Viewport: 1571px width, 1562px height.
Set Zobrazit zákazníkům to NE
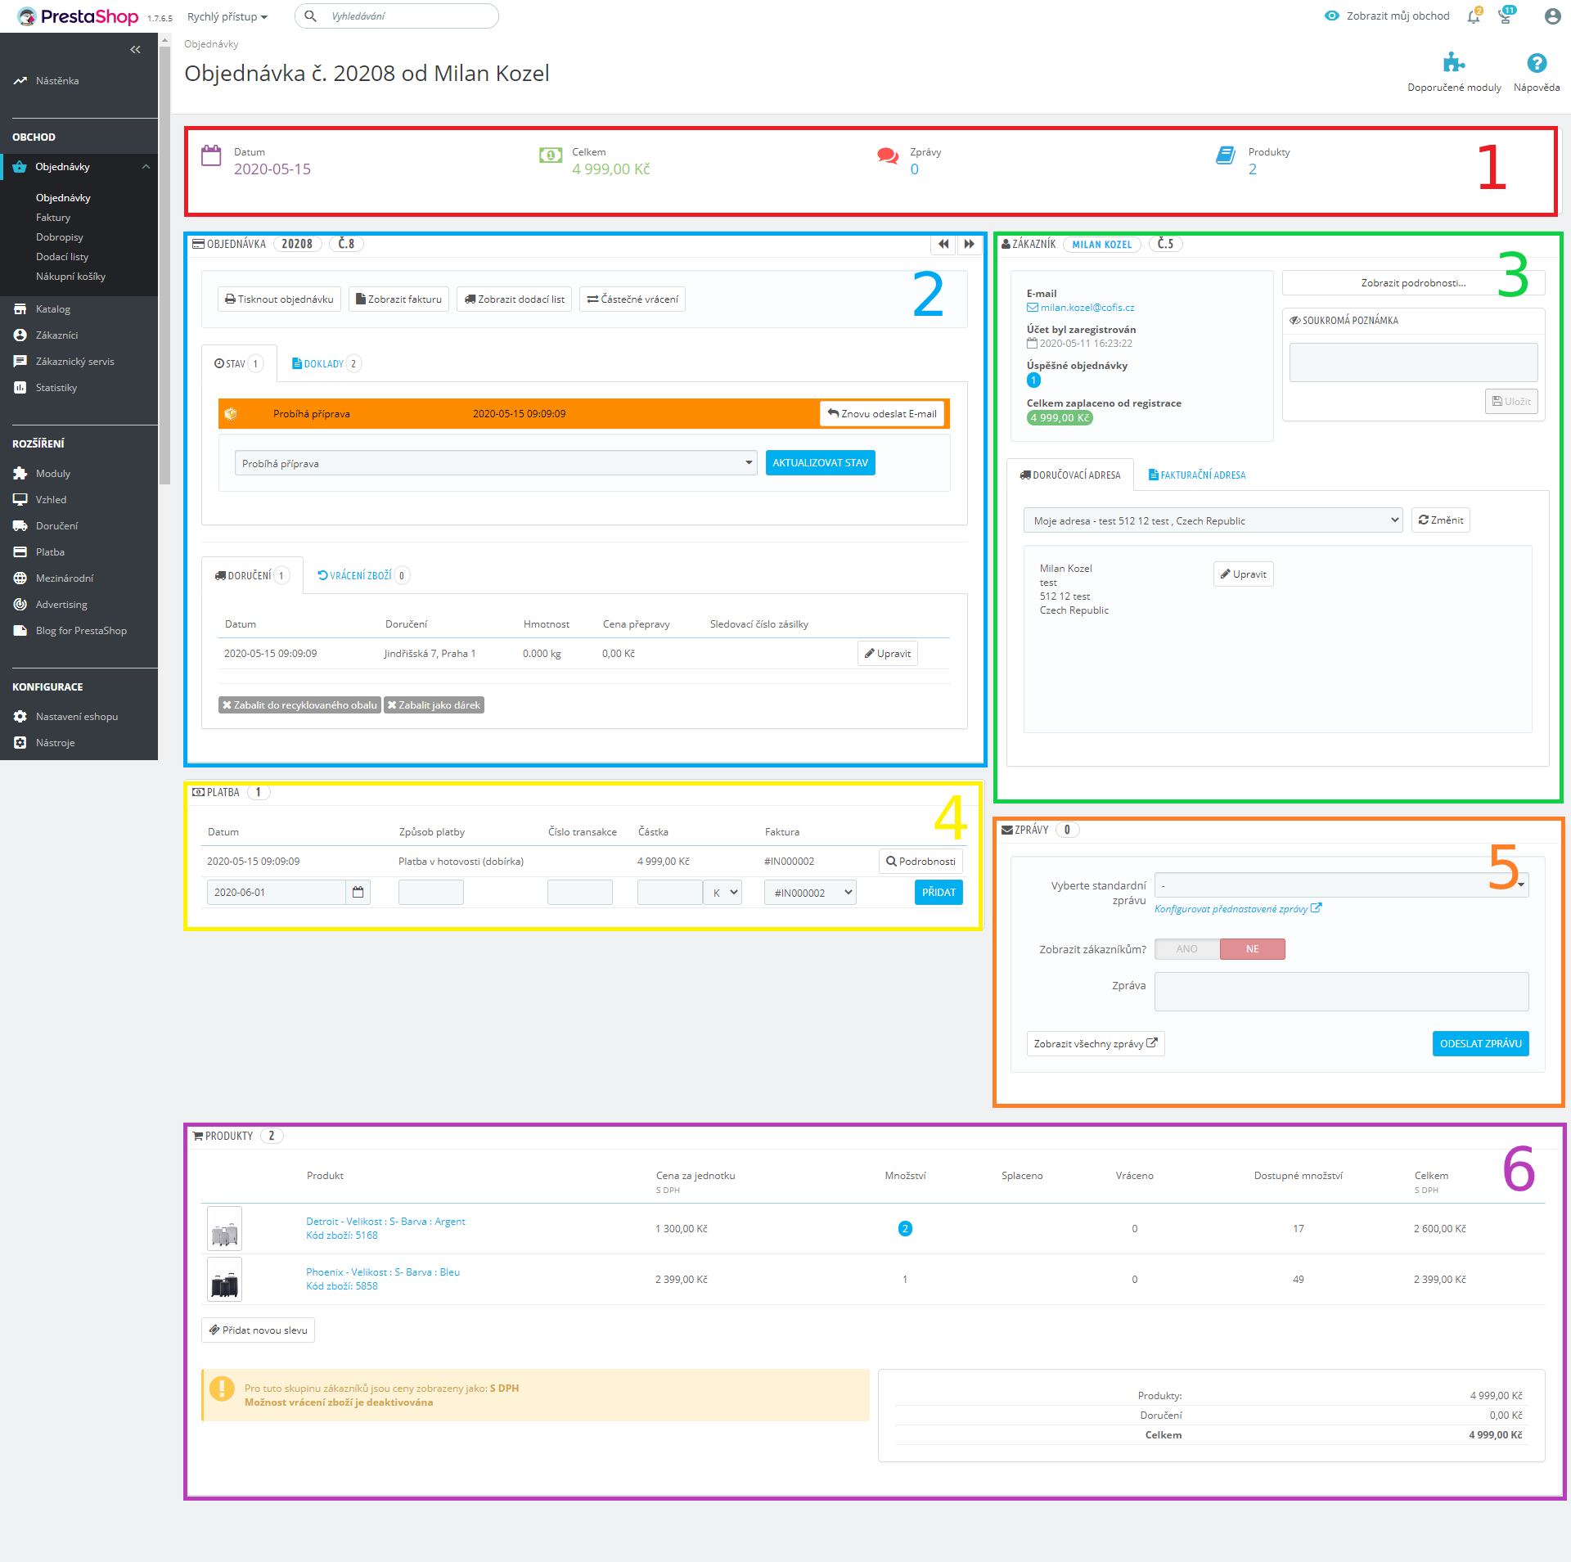pyautogui.click(x=1253, y=949)
